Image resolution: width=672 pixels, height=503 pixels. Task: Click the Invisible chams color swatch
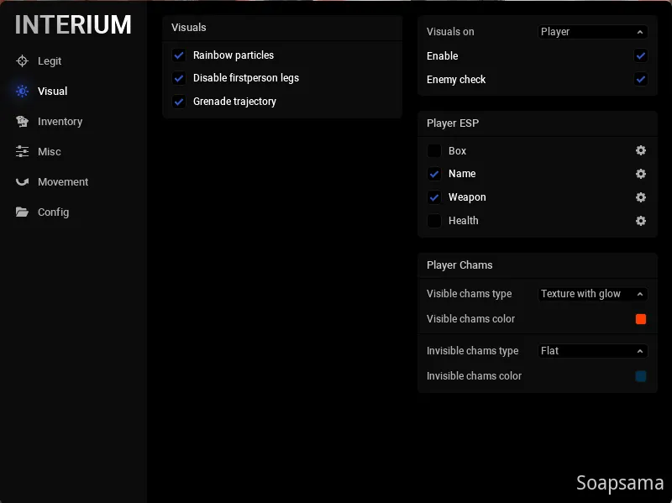click(641, 376)
